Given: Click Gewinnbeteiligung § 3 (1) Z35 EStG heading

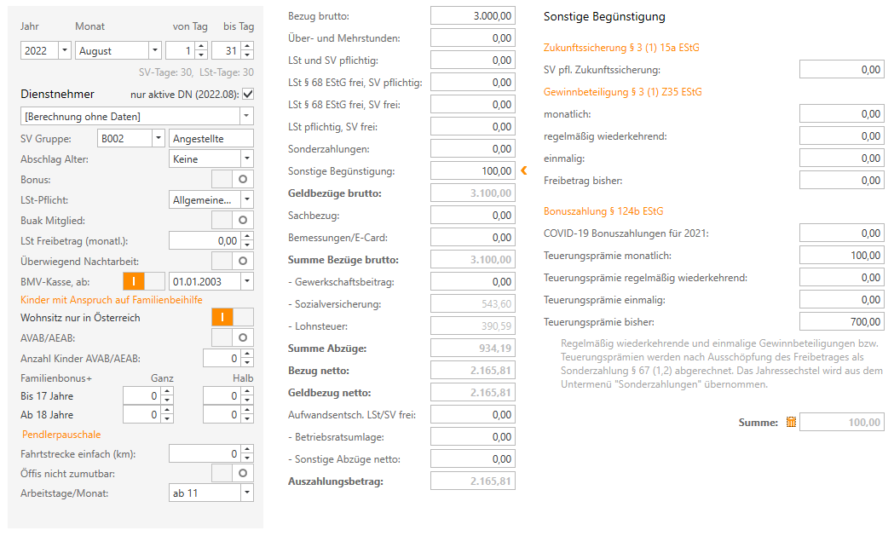Looking at the screenshot, I should 623,92.
